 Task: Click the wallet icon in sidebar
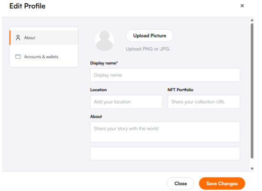pos(18,57)
